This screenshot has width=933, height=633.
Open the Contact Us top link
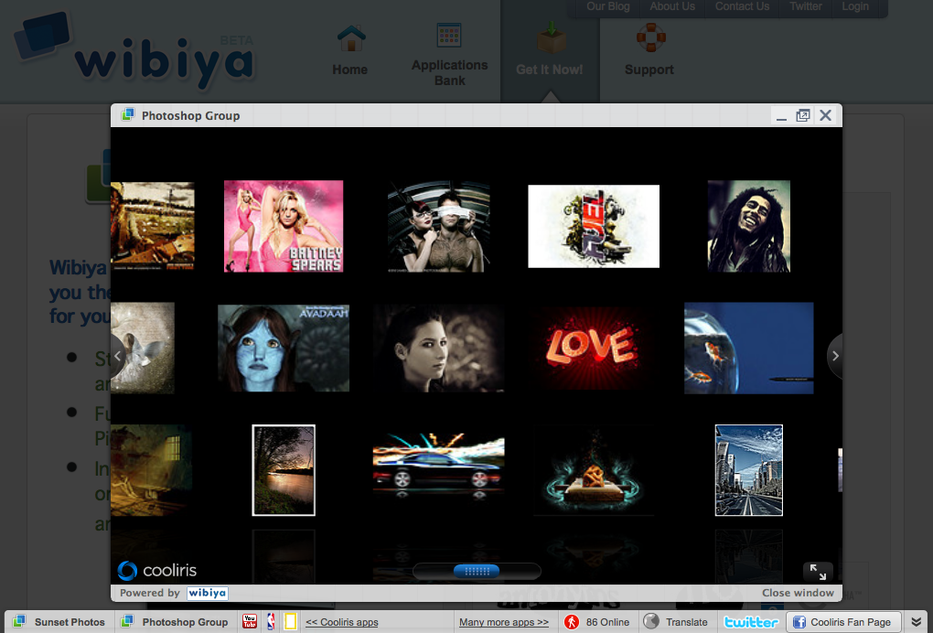[x=742, y=6]
